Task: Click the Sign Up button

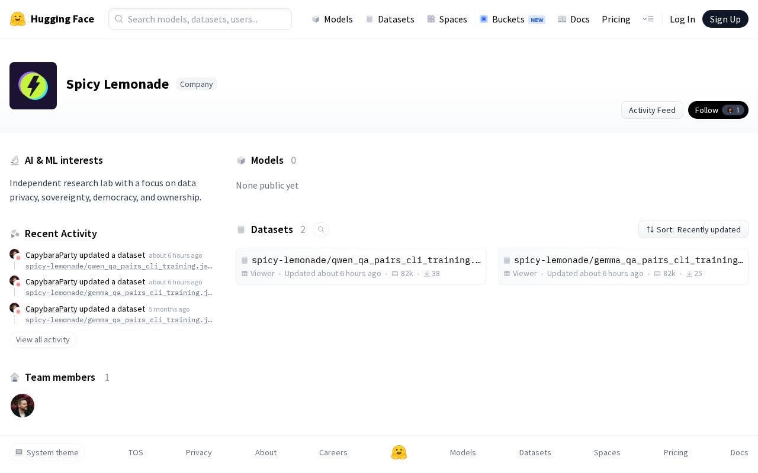Action: tap(725, 19)
